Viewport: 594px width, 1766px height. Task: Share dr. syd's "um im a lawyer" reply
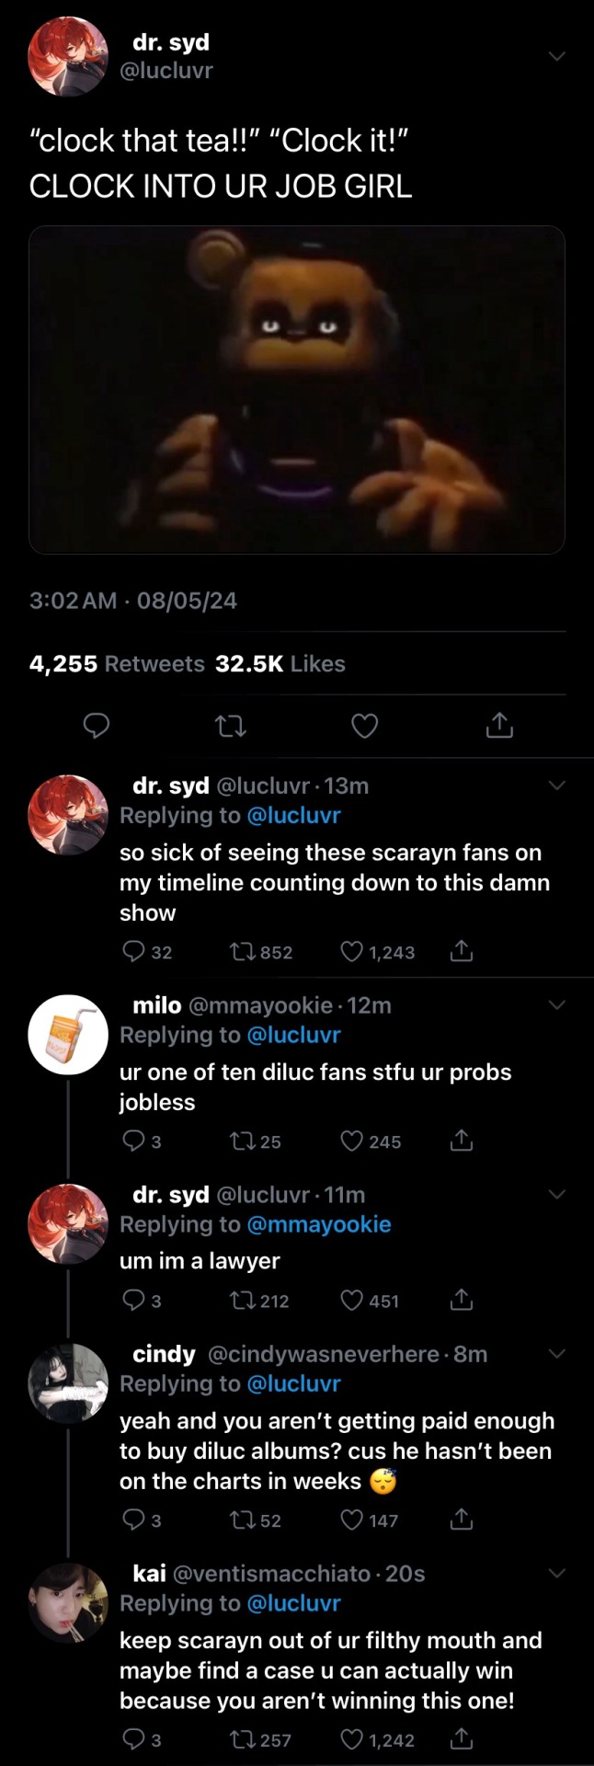461,1300
